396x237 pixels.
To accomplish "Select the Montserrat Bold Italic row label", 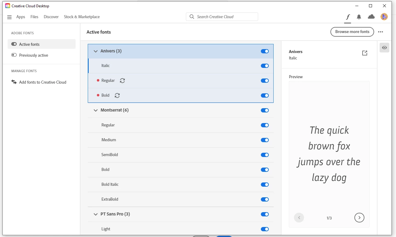I will coord(110,184).
